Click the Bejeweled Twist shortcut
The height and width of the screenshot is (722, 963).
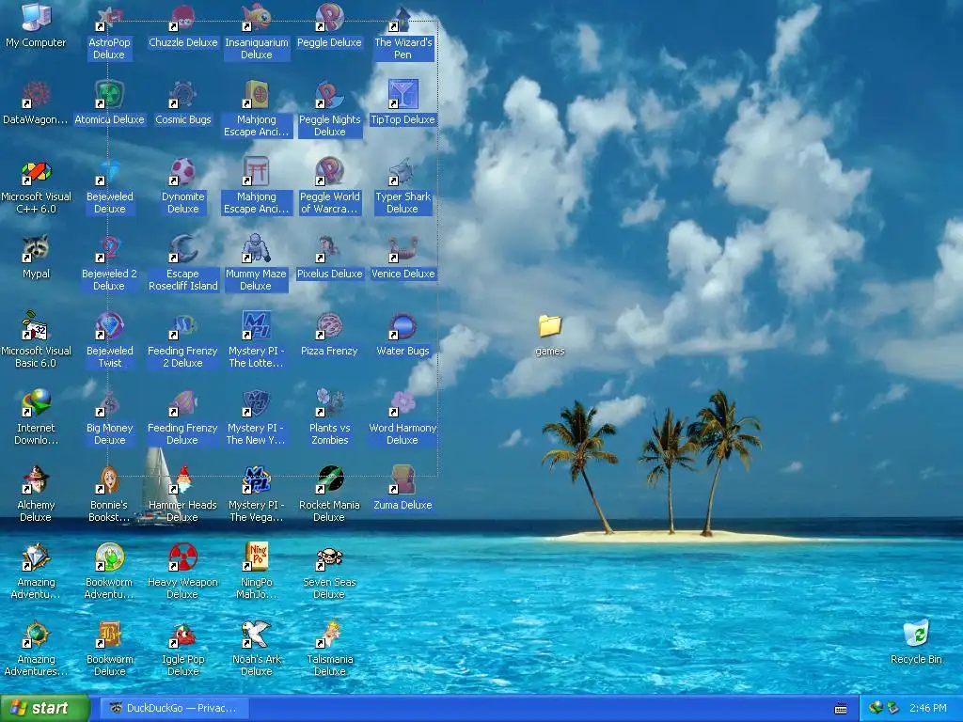pos(109,325)
